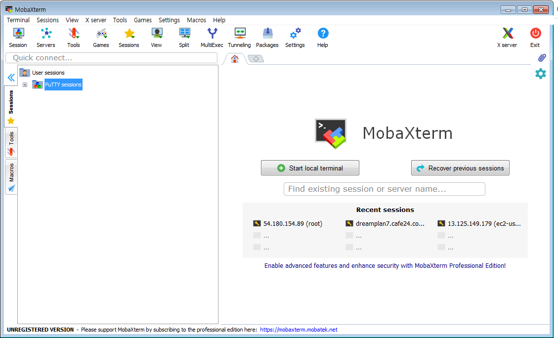Click the View toolbar icon
This screenshot has height=338, width=558.
[x=157, y=38]
